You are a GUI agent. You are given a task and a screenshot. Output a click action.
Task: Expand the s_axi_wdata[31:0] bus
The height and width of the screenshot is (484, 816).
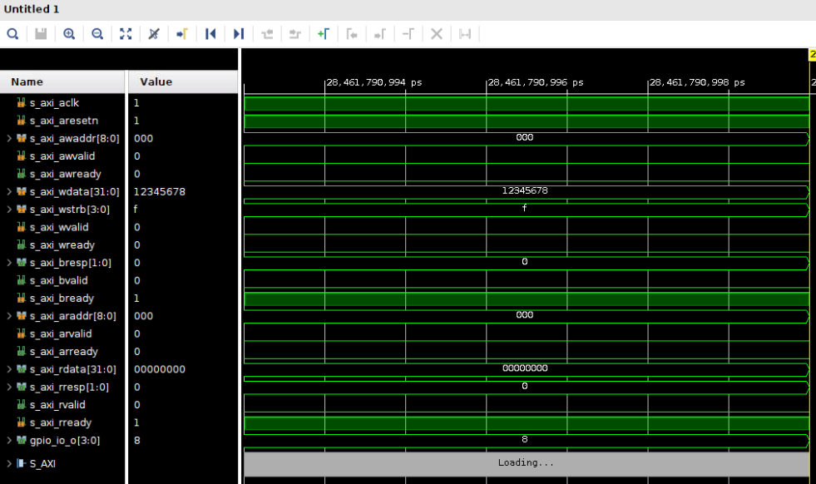pos(9,191)
